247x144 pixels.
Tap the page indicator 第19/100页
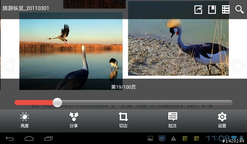[123, 87]
